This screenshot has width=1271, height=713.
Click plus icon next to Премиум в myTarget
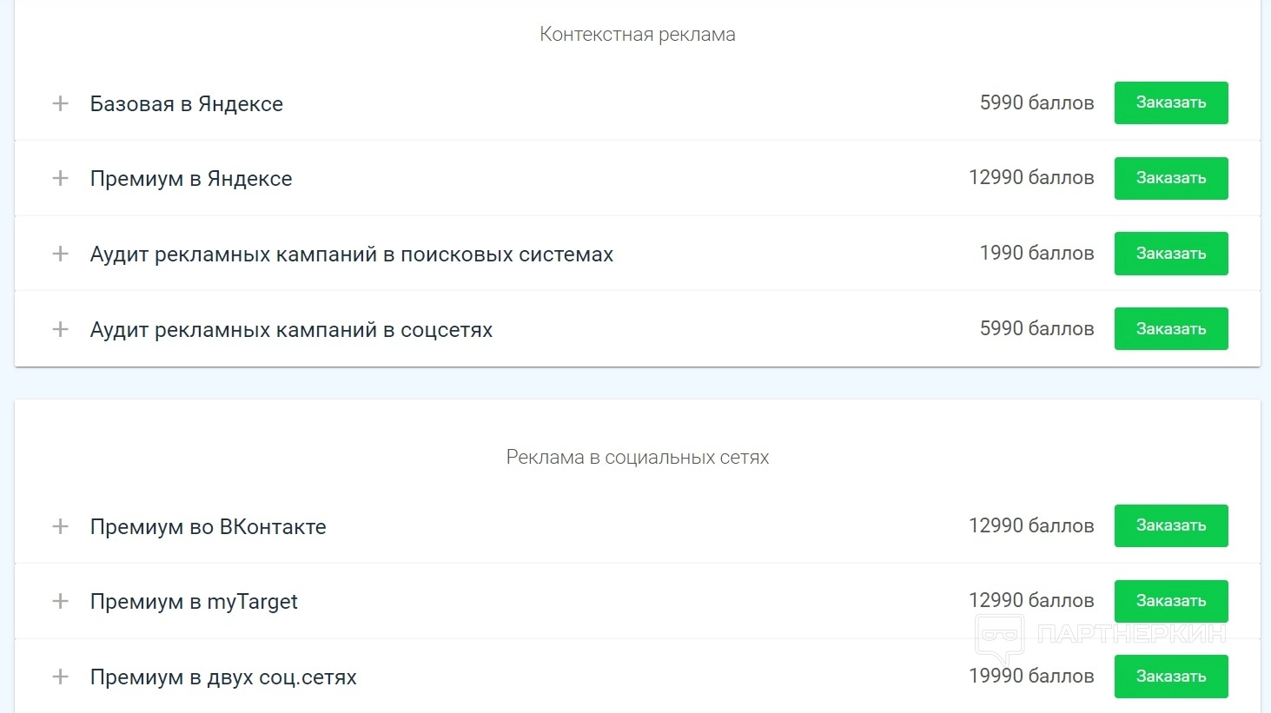pos(60,601)
